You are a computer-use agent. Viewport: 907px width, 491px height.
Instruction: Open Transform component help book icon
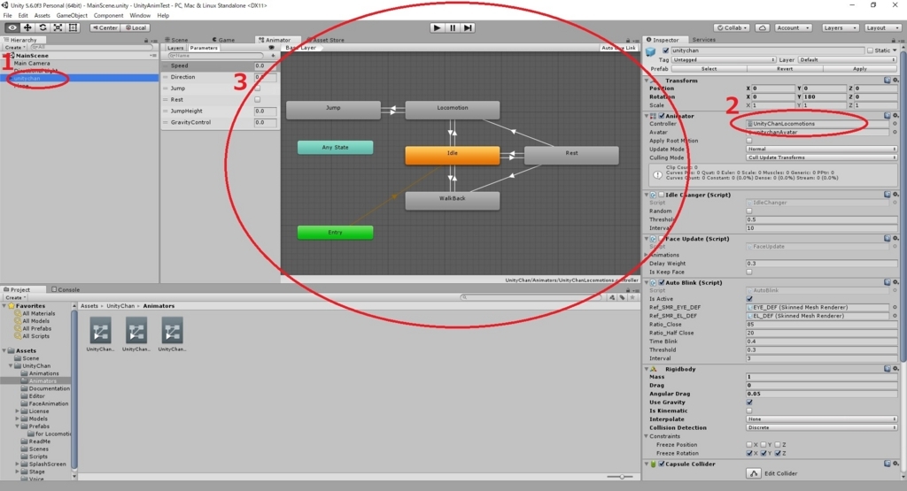tap(888, 81)
